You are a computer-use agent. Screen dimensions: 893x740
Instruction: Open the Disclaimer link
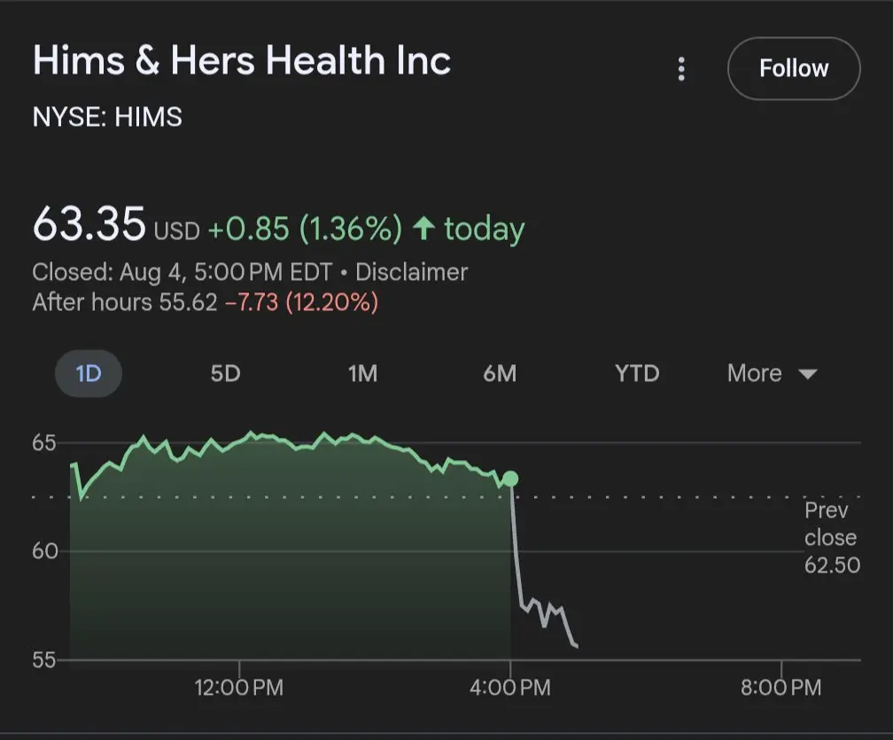412,272
